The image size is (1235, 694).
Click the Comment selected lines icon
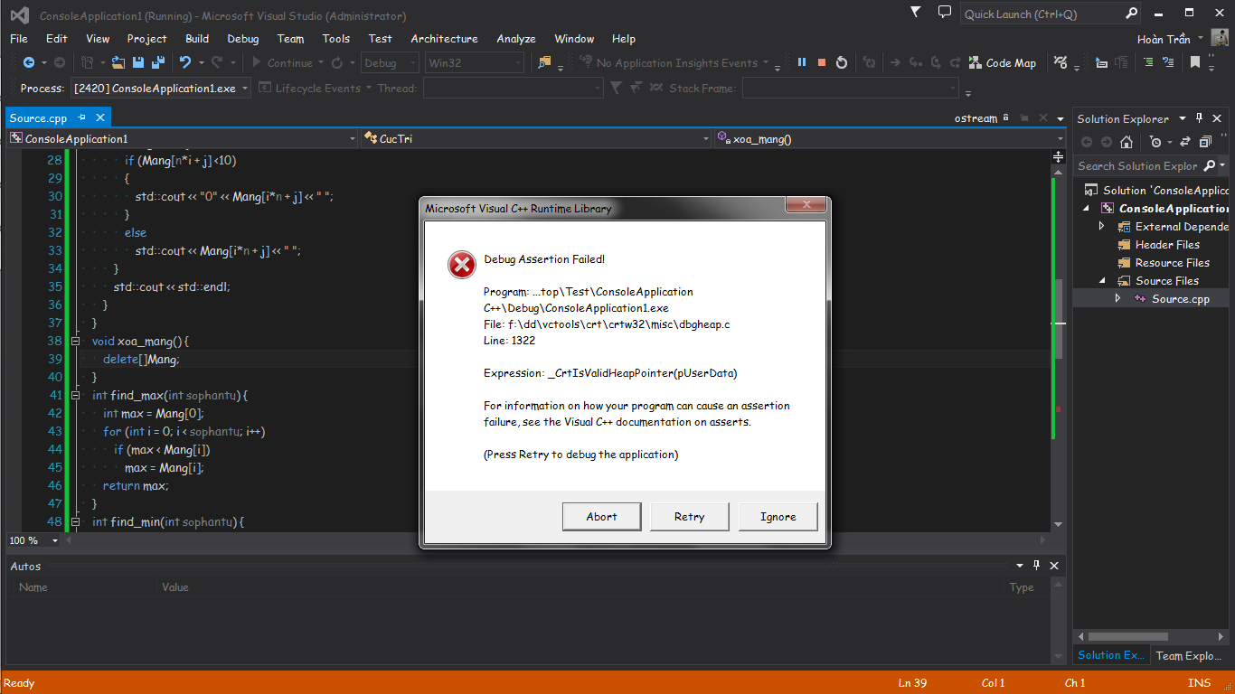click(1148, 62)
